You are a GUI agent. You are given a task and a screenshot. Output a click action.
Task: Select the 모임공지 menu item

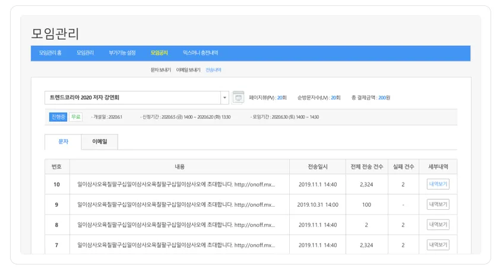click(159, 53)
